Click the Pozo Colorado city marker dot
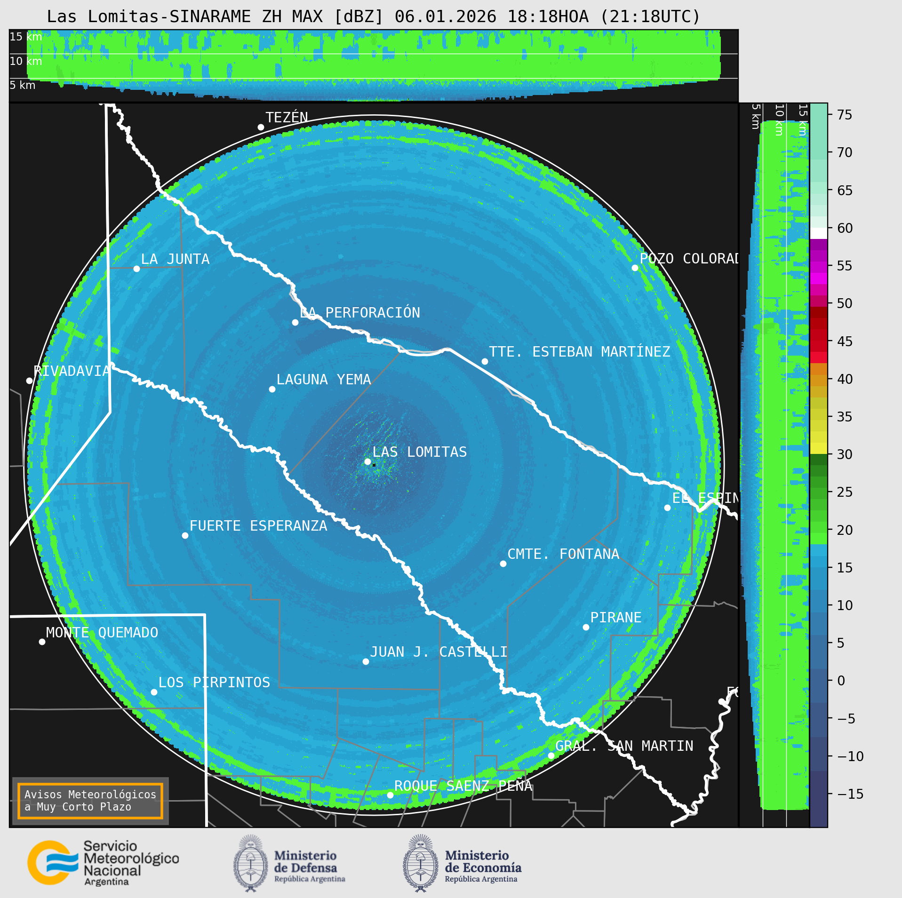902x898 pixels. tap(635, 268)
